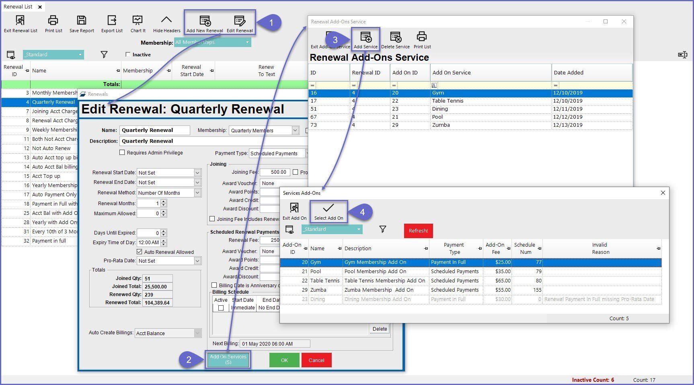Click in the Name field Quarterly Renewal

[x=154, y=130]
